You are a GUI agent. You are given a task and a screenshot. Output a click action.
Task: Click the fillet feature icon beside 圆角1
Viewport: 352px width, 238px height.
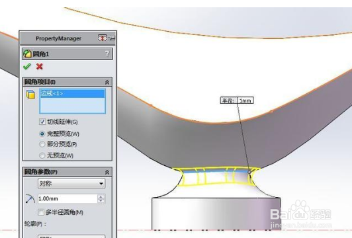click(x=27, y=54)
